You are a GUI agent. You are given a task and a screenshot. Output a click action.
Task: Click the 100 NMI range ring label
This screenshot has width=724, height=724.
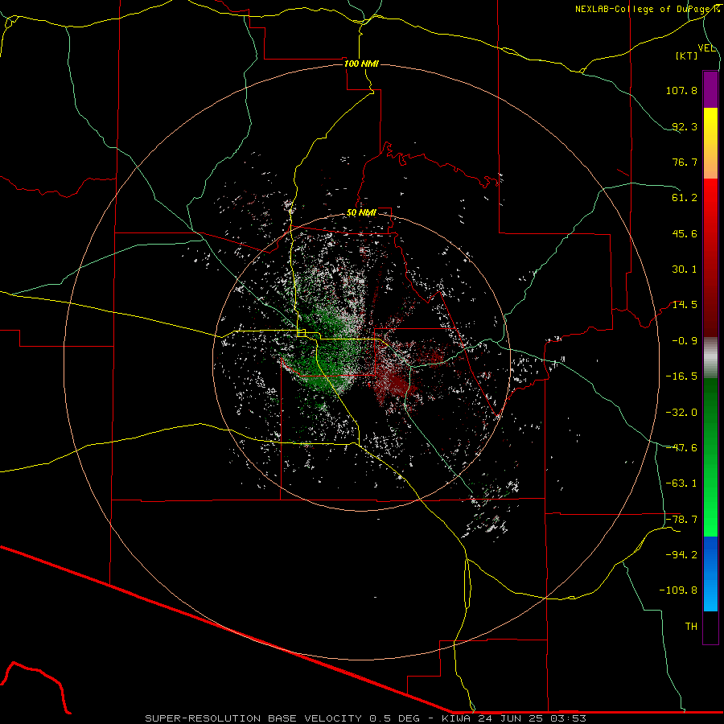361,64
